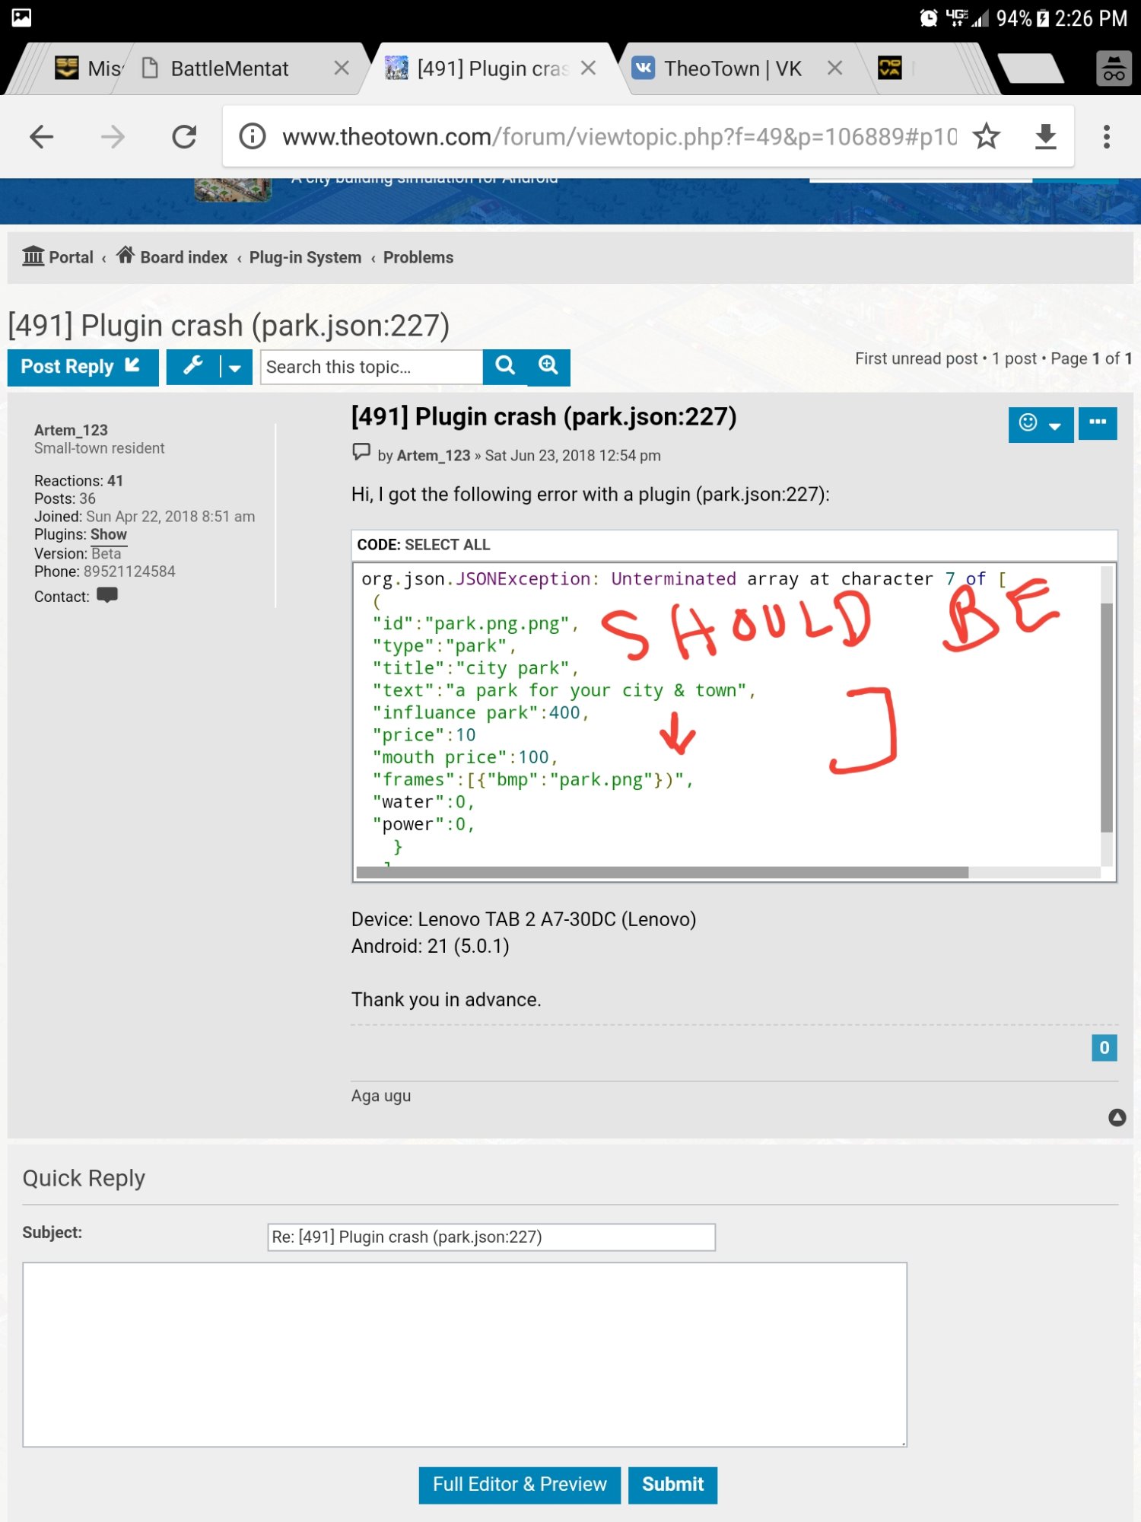Download the page with the download icon
This screenshot has height=1522, width=1141.
coord(1046,137)
